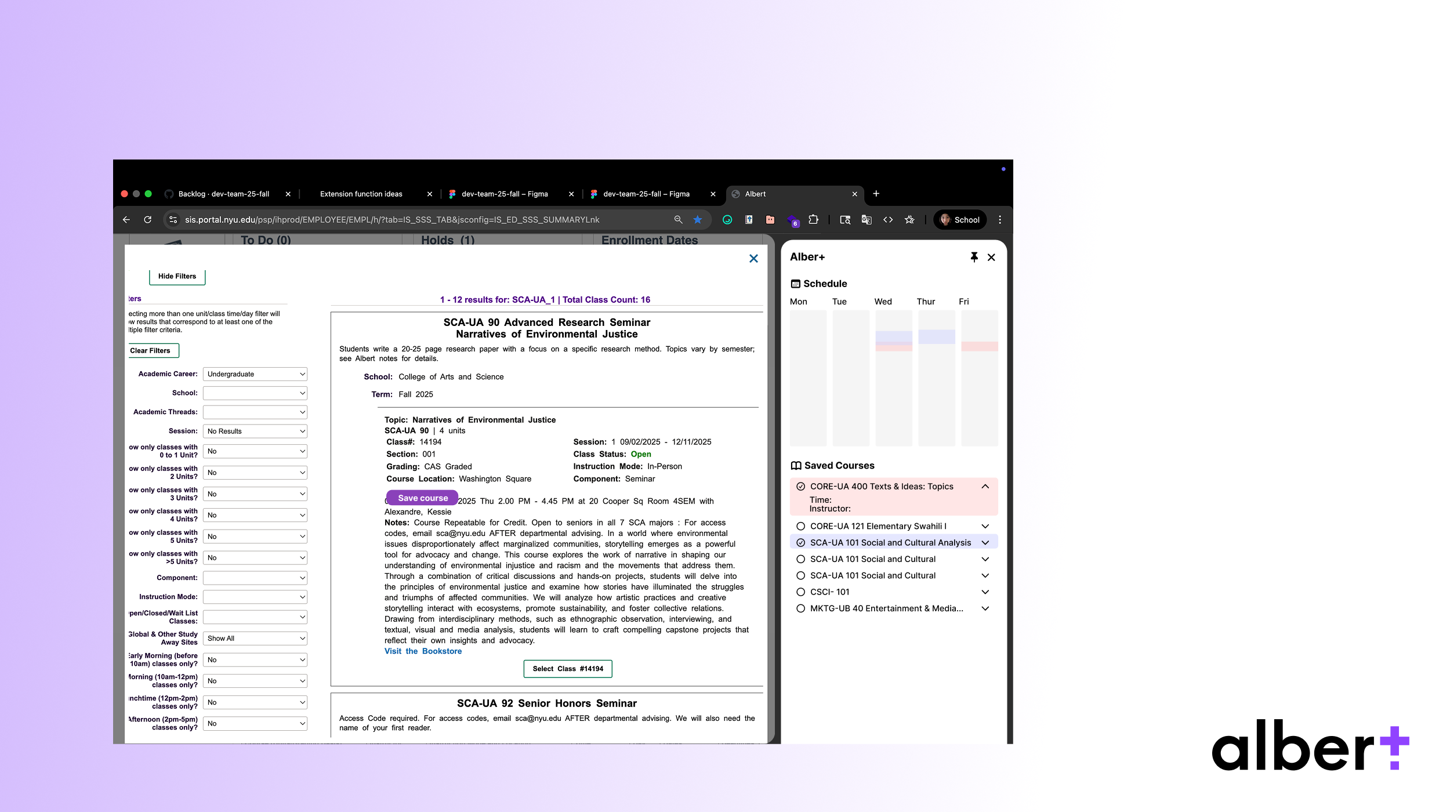This screenshot has width=1450, height=812.
Task: Toggle CORE-UA 121 Elementary Swahili I circle
Action: 800,526
